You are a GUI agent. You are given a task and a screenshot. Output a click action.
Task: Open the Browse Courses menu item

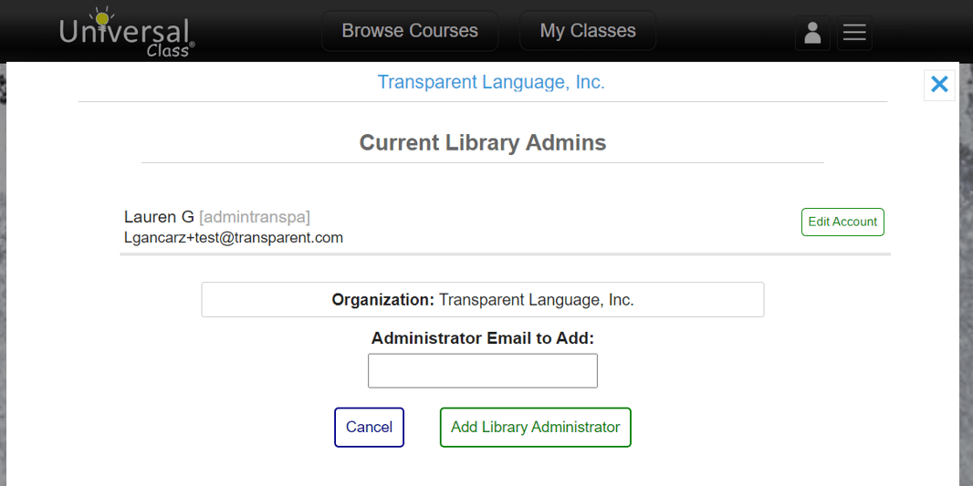pos(410,31)
